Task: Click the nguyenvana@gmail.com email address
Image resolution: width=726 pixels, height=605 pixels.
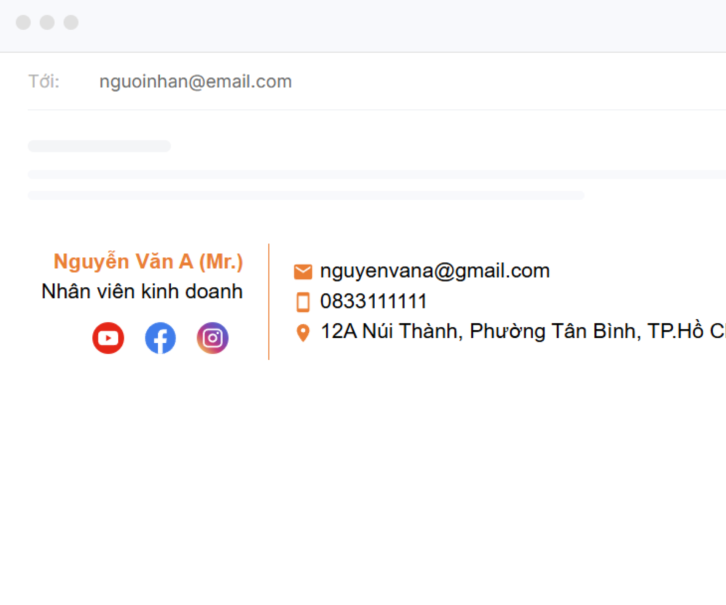Action: coord(435,271)
